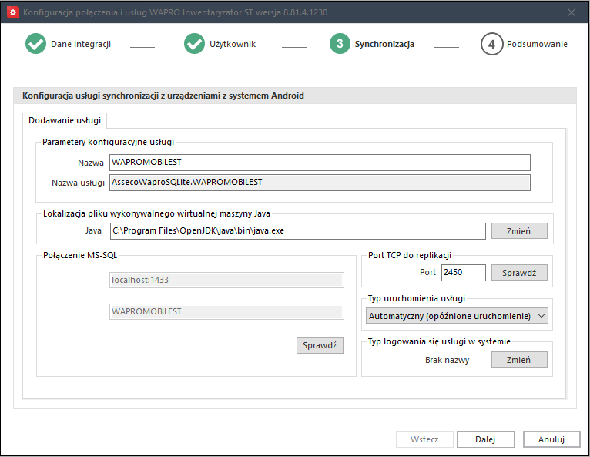Screen dimensions: 590x457
Task: Click the Parametery konfiguracyjne usługi group label
Action: click(x=108, y=142)
